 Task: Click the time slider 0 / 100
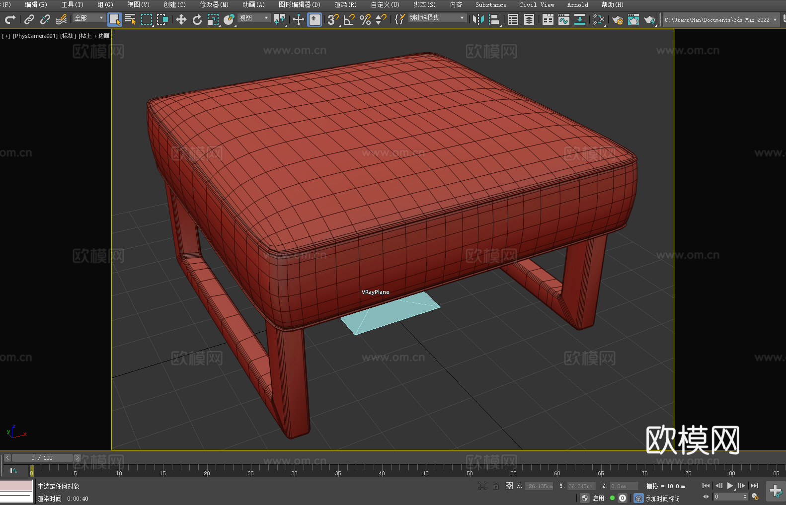click(42, 458)
